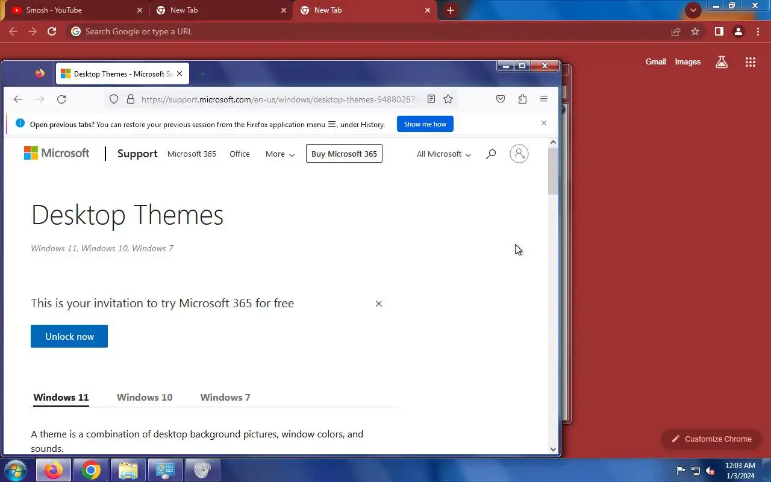Sign in via Microsoft account avatar icon
The image size is (771, 482).
pos(519,154)
